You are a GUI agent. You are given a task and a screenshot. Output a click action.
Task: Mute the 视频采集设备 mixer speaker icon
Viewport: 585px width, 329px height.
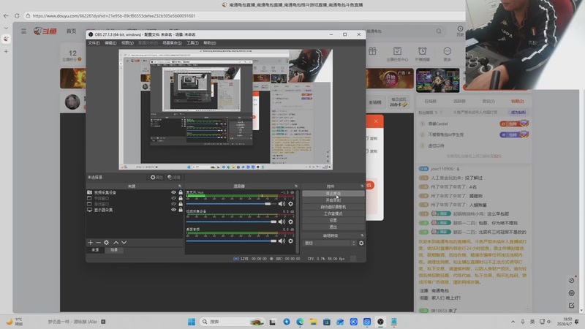tap(282, 222)
